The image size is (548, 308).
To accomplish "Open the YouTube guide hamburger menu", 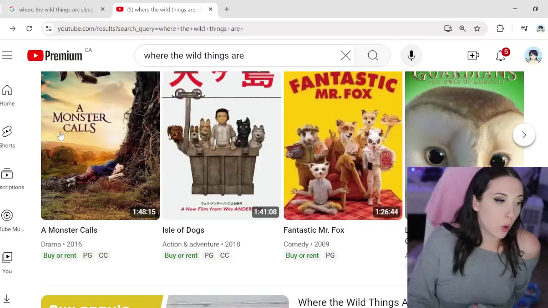I will coord(7,55).
